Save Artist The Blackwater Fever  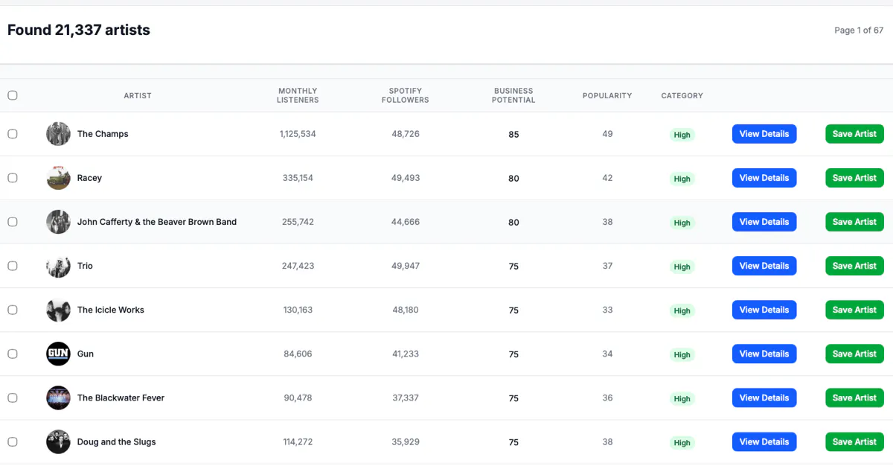854,398
